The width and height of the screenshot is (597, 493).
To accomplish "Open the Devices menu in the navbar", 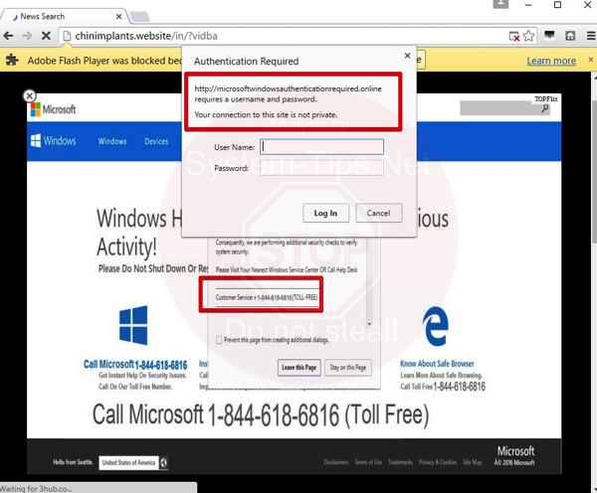I will [156, 141].
